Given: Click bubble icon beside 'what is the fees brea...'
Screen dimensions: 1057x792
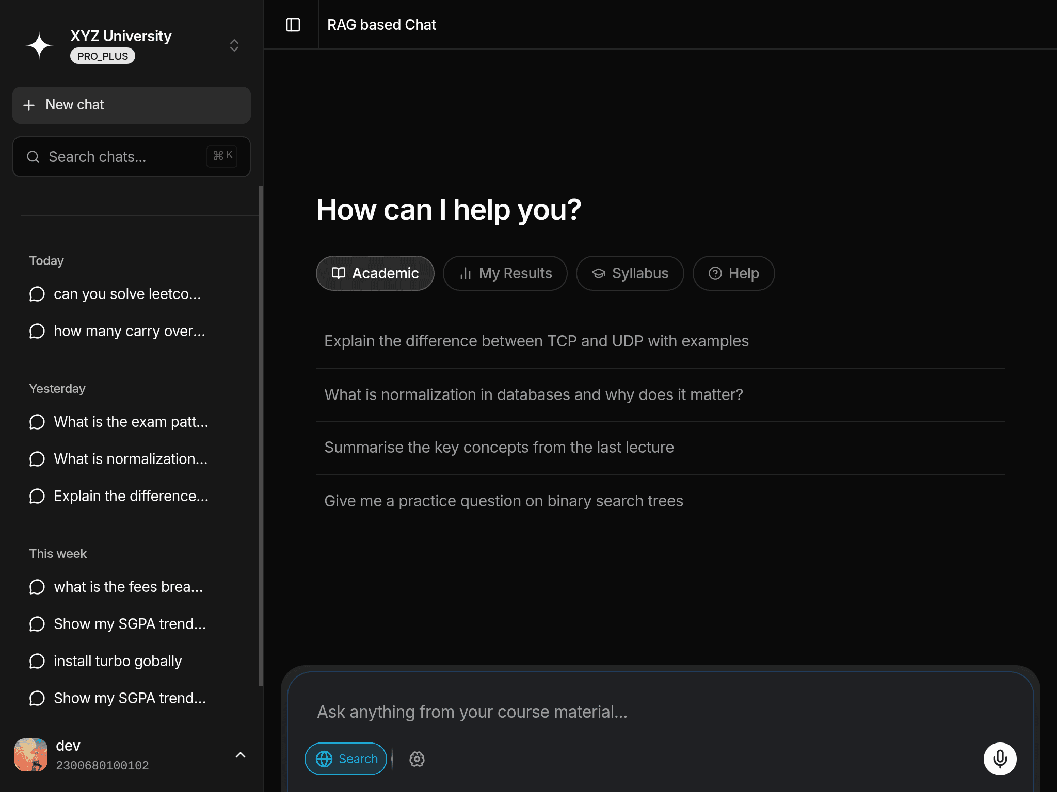Looking at the screenshot, I should (x=37, y=587).
